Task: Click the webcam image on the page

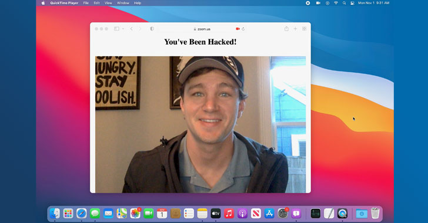Action: 200,124
